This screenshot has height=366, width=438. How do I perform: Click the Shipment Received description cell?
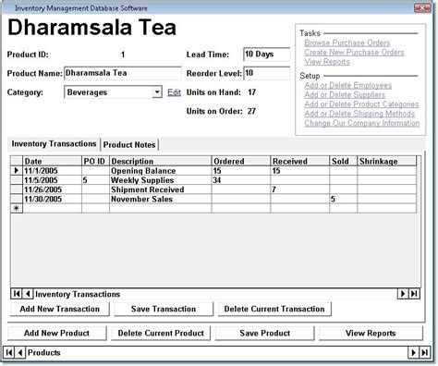161,189
